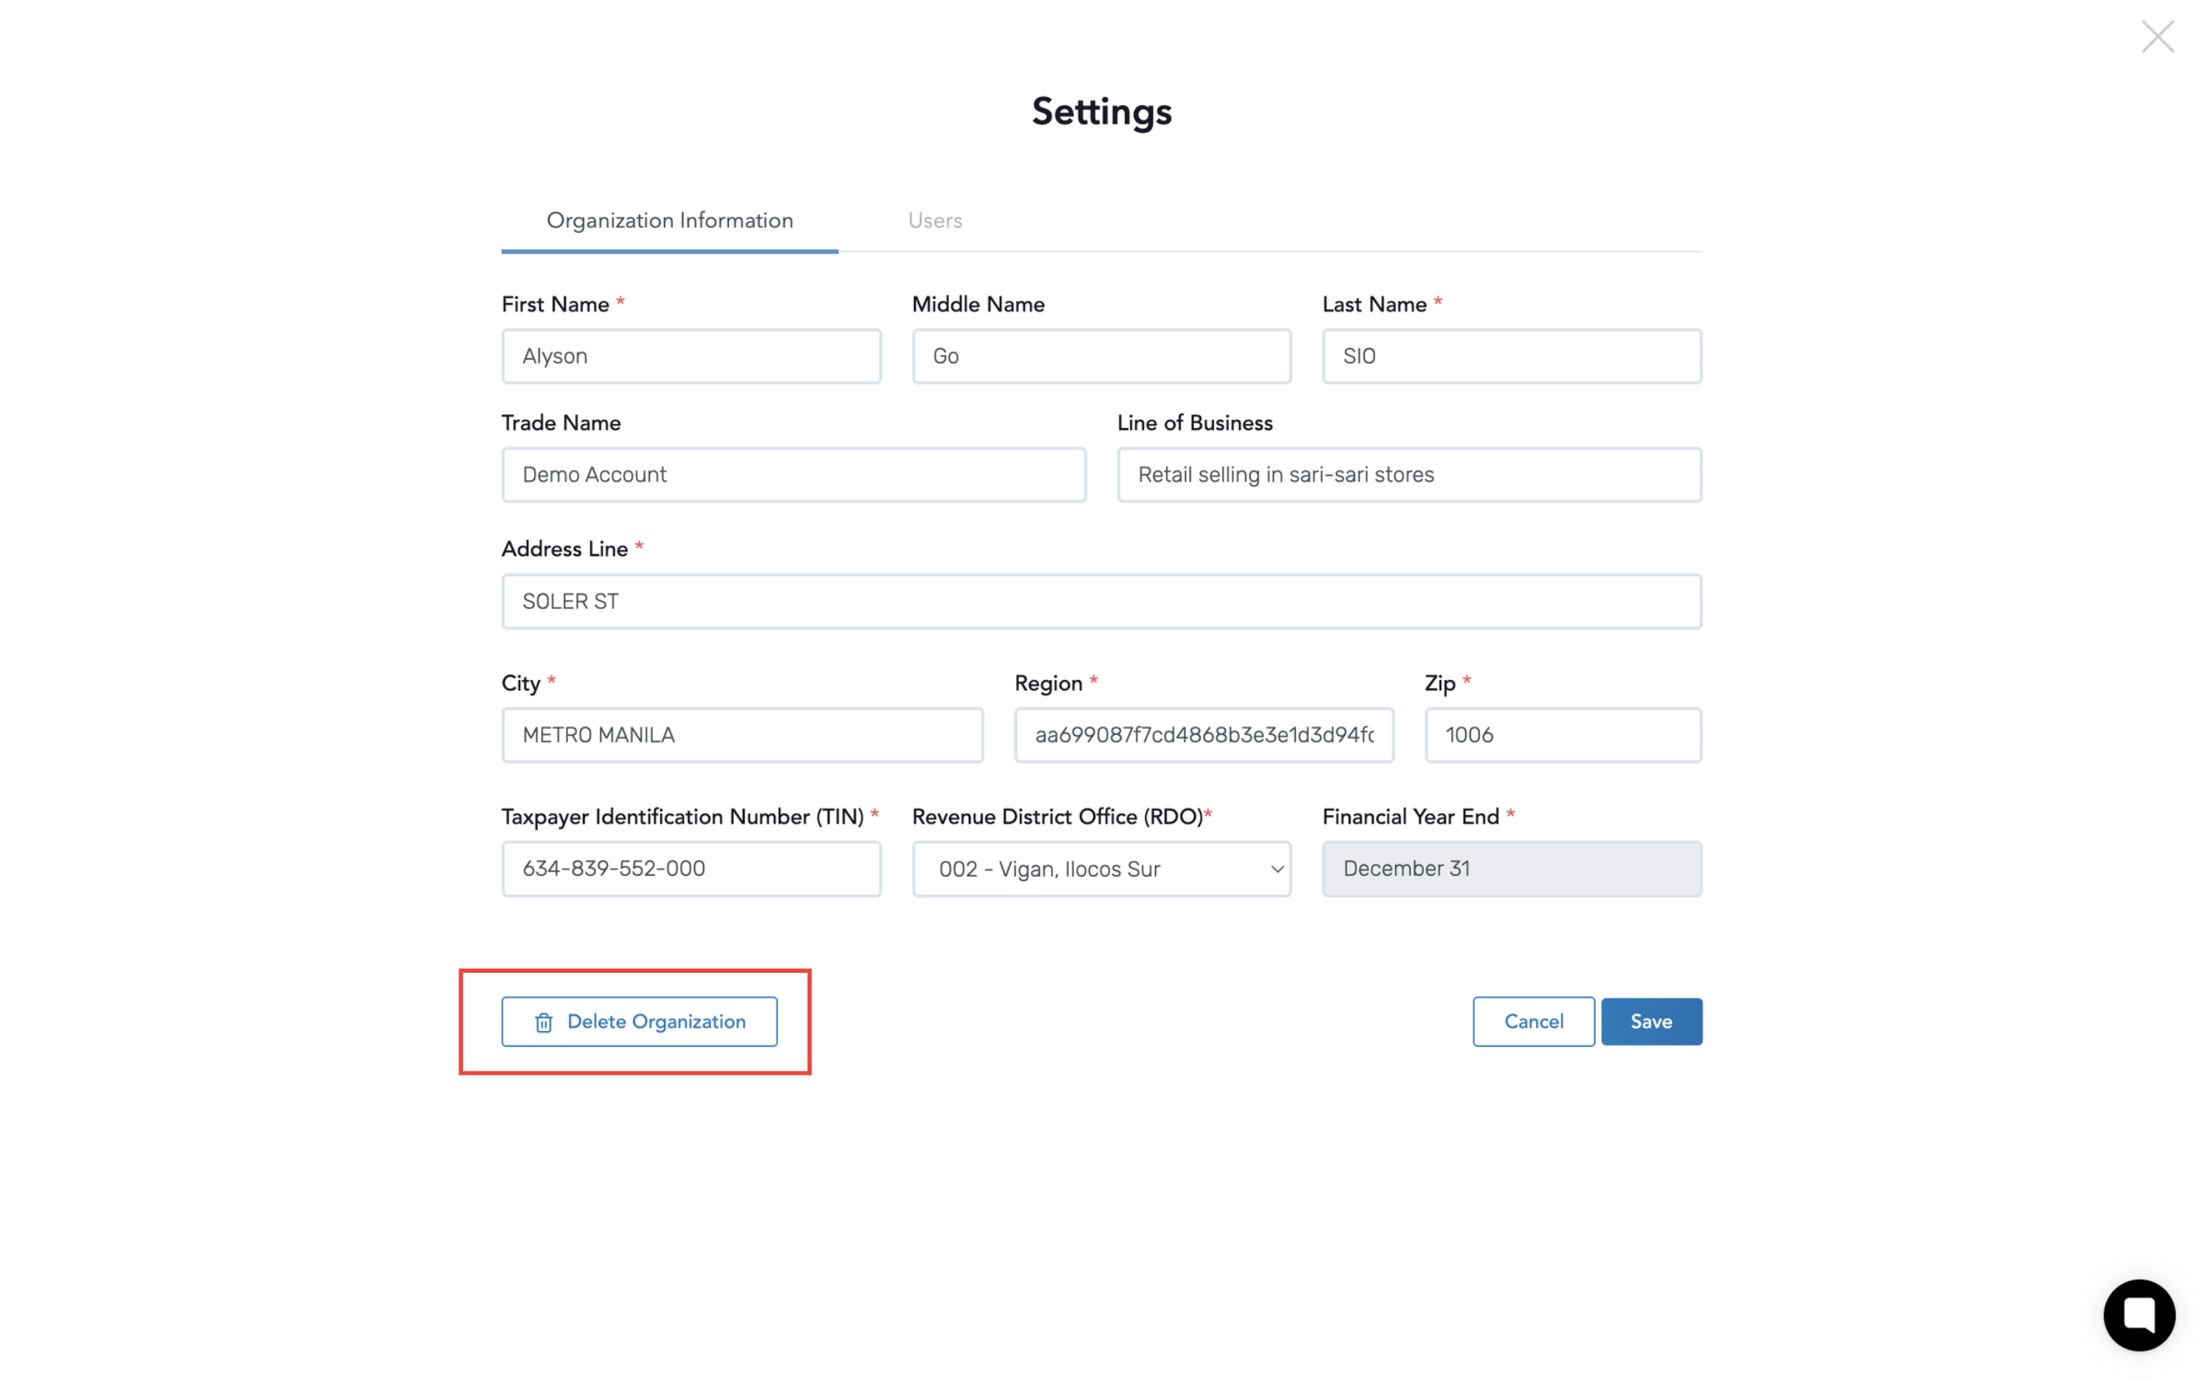Click the City field
2206x1380 pixels.
pyautogui.click(x=742, y=735)
